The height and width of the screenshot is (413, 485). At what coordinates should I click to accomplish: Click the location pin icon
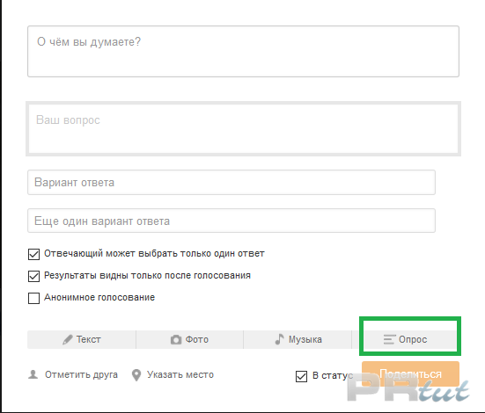(x=136, y=375)
